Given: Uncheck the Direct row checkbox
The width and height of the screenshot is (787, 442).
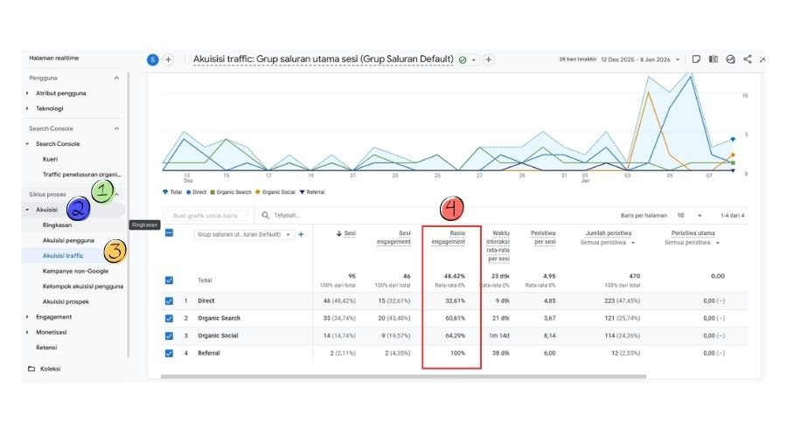Looking at the screenshot, I should [170, 300].
